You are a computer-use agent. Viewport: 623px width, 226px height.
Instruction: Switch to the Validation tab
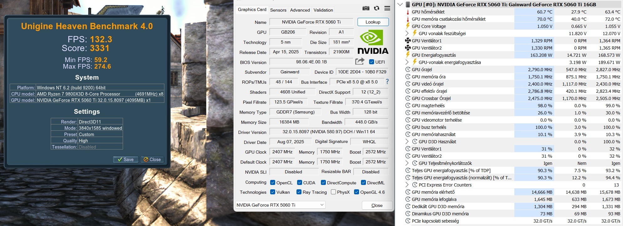323,10
